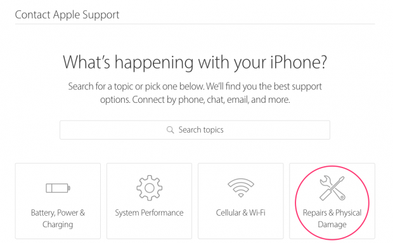Select the Cellular & Wi-Fi topic tile
This screenshot has height=243, width=393.
coord(241,201)
